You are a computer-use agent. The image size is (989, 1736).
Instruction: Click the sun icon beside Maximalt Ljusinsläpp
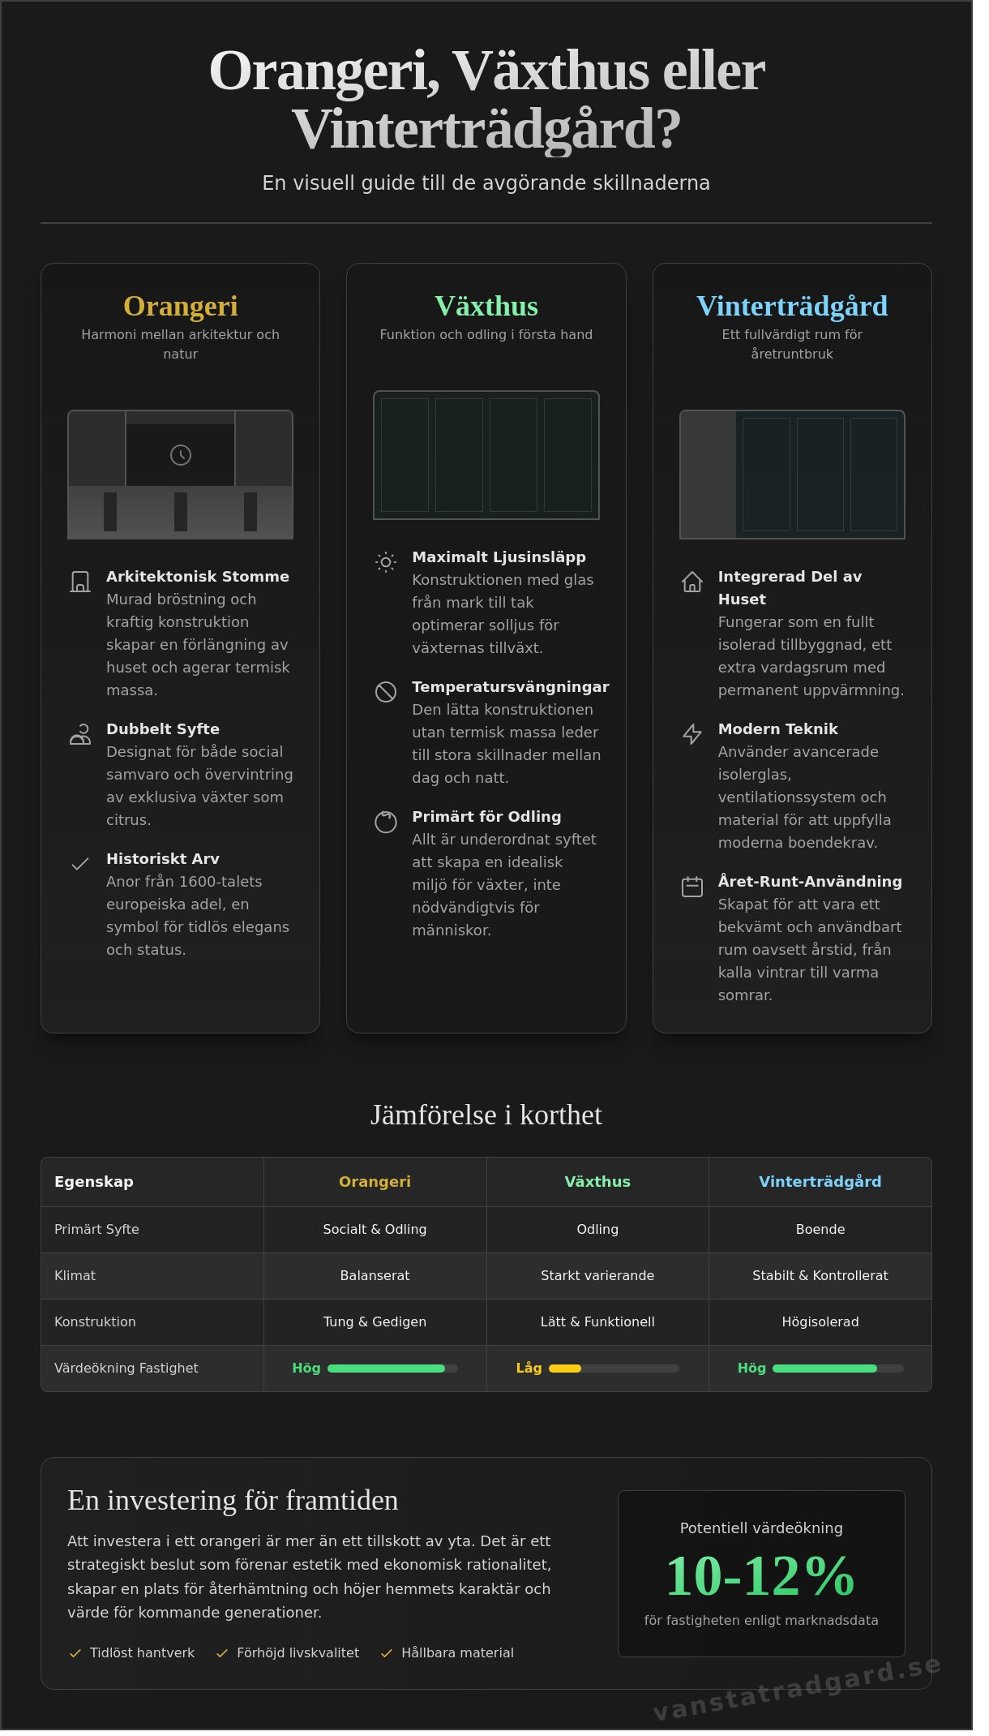tap(386, 562)
